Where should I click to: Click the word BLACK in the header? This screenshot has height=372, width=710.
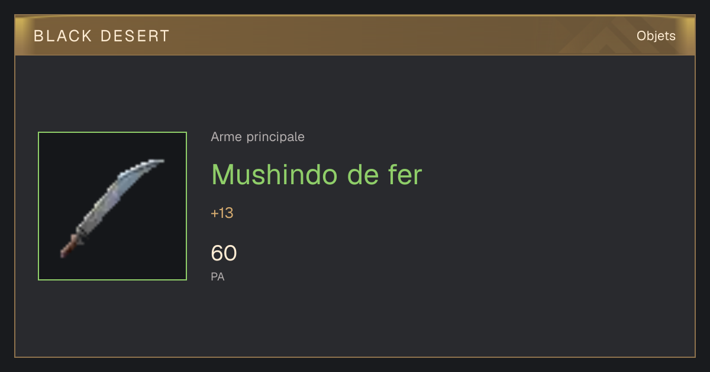(63, 36)
